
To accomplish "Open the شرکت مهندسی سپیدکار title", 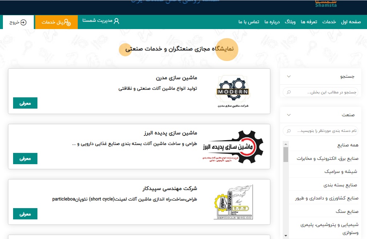I will 170,188.
